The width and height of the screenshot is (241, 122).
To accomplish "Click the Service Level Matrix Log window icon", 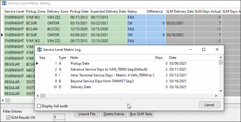I will (x=39, y=50).
